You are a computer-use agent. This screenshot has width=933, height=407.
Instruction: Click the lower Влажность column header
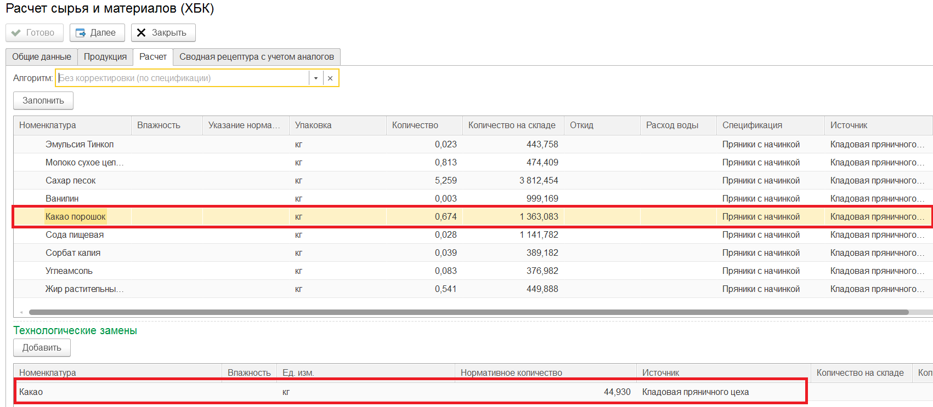click(x=249, y=372)
